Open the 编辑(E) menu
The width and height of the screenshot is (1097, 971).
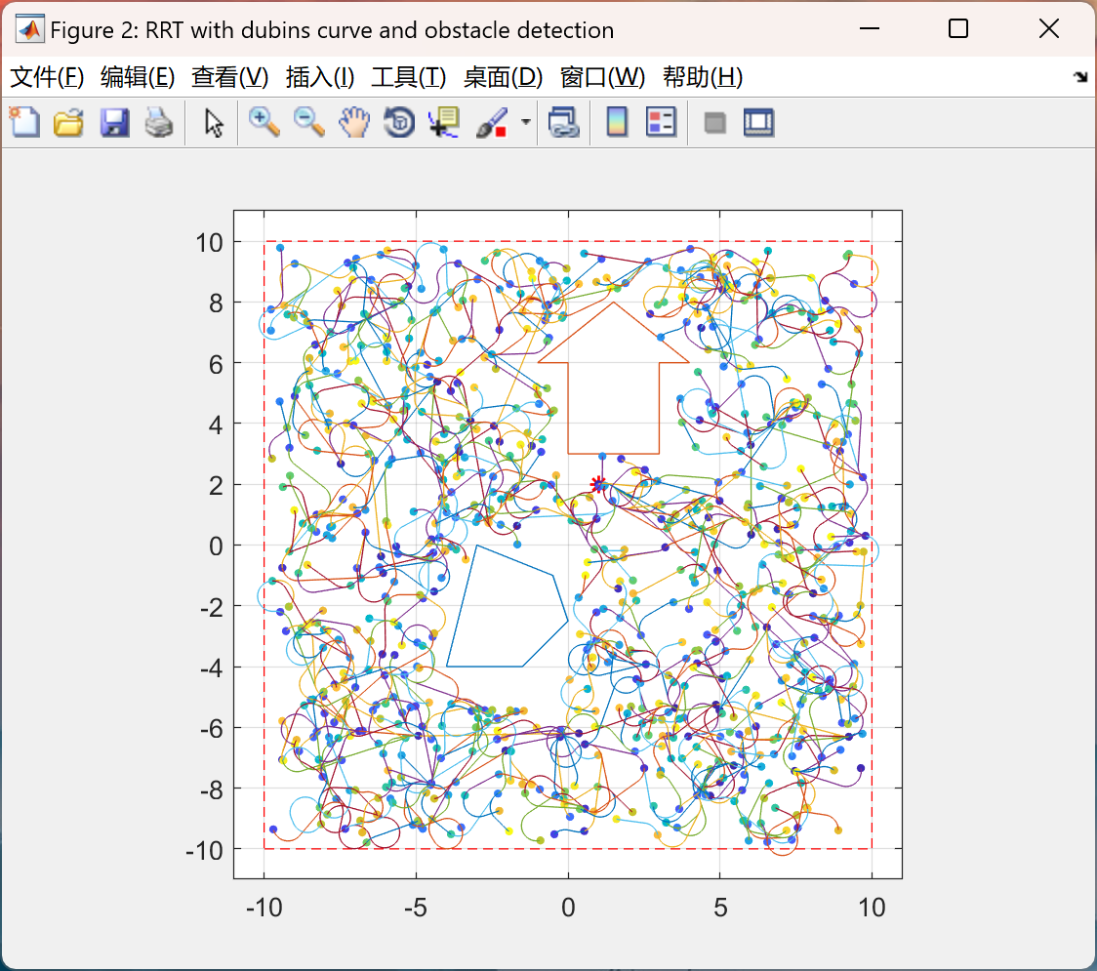[x=138, y=77]
